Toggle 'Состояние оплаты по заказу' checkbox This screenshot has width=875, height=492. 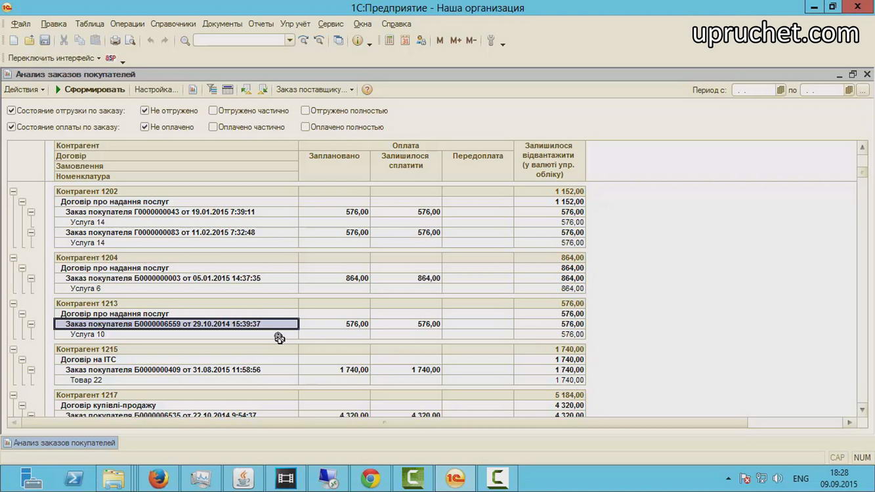pyautogui.click(x=11, y=127)
